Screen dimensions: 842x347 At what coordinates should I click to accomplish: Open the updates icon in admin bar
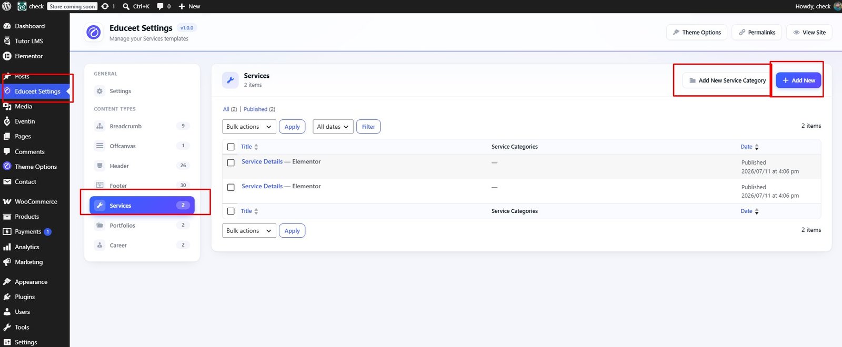(105, 6)
